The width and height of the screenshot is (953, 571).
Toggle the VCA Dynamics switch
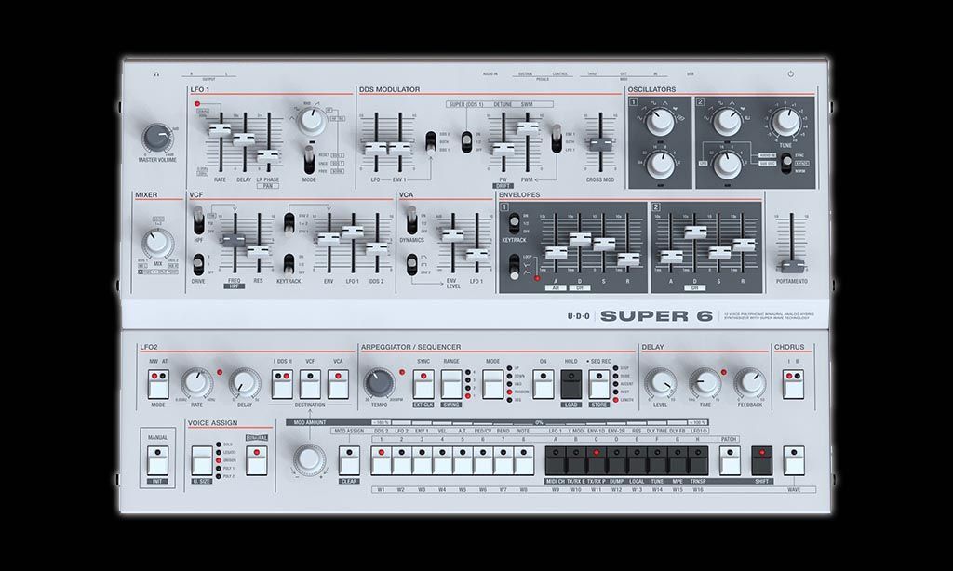[411, 219]
